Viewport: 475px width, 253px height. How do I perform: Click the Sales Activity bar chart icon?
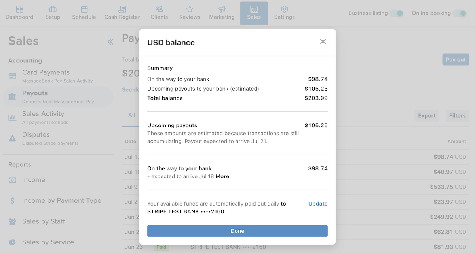tap(12, 117)
